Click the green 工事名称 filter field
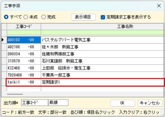165x117 pixels. click(x=102, y=33)
